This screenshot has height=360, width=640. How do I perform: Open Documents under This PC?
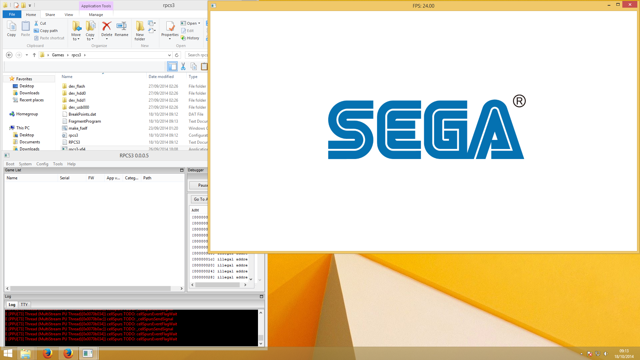point(30,142)
